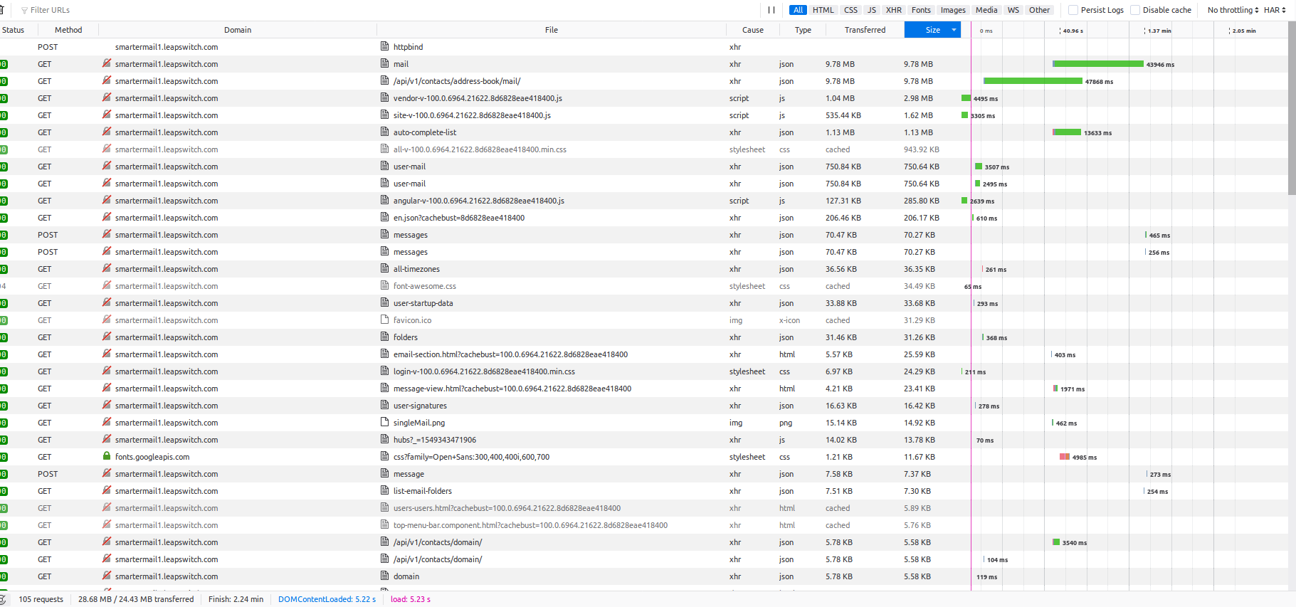Image resolution: width=1296 pixels, height=607 pixels.
Task: Open performance analysis via stopwatch icon
Action: tap(3, 599)
